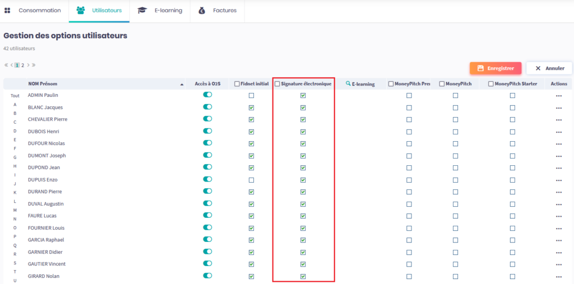Go to last page using double-right arrows
The height and width of the screenshot is (284, 574).
click(34, 66)
